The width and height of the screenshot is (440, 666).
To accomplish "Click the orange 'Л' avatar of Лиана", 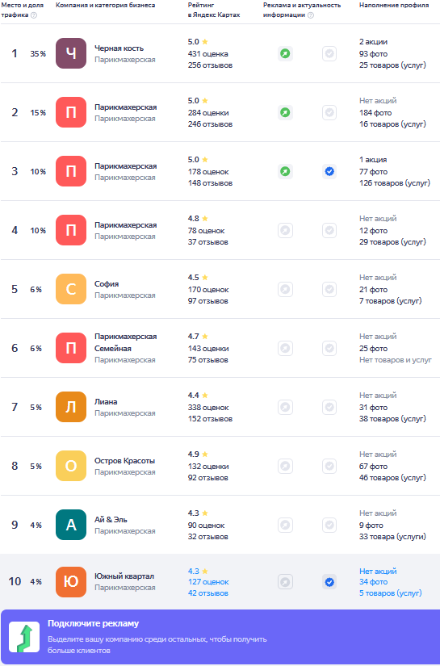I will click(71, 407).
